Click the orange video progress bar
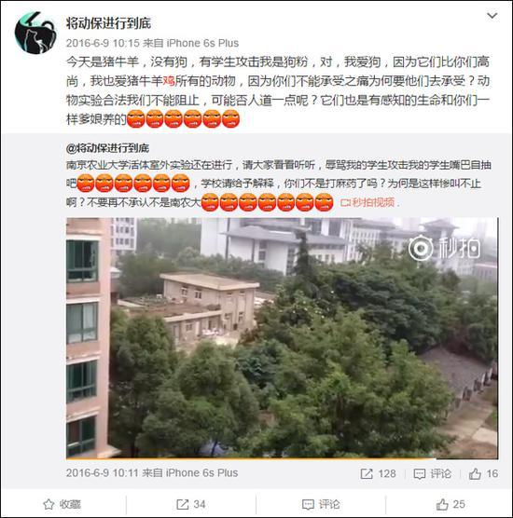Screen dimensions: 513x518 pos(251,458)
